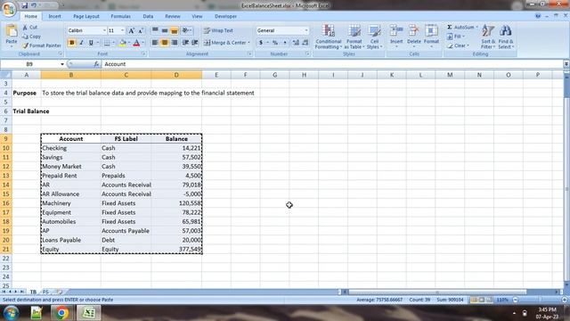Decrease font size with Shrink Font

pyautogui.click(x=141, y=30)
